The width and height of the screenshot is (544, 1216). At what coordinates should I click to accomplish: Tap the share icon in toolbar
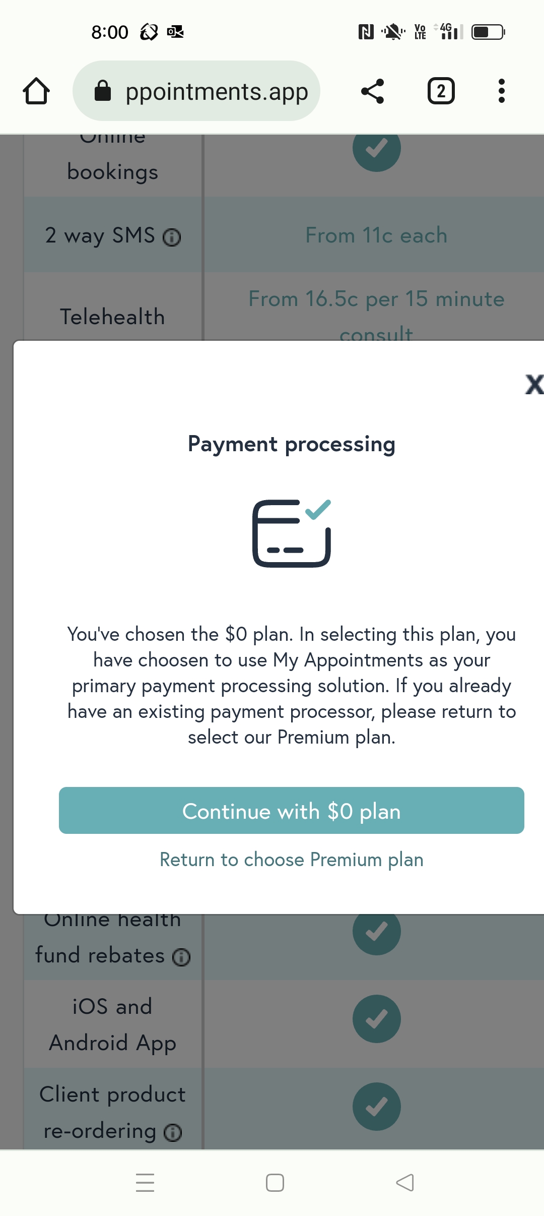373,91
